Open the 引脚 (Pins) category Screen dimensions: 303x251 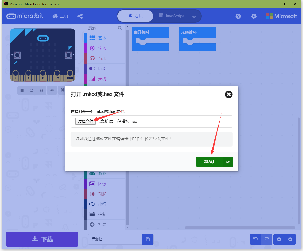pyautogui.click(x=102, y=194)
